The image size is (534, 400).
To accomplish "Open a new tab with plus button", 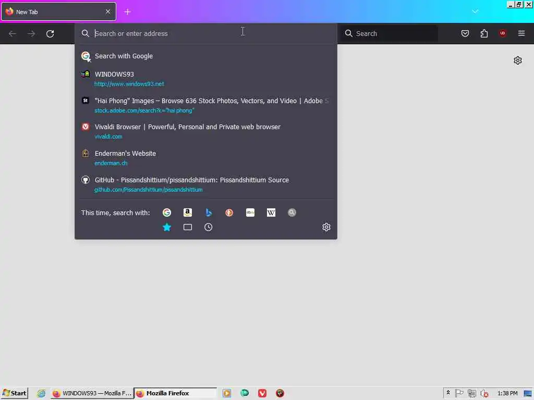I will (128, 12).
